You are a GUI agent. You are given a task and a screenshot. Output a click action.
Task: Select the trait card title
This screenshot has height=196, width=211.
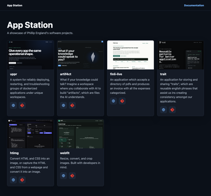pos(163,74)
